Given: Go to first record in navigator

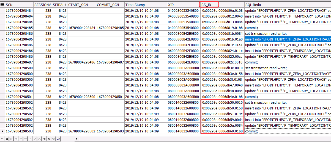Looking at the screenshot, I should (x=2, y=139).
